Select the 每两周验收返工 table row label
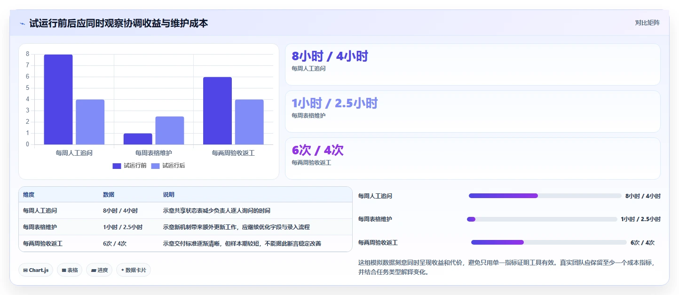The image size is (679, 295). (x=43, y=244)
